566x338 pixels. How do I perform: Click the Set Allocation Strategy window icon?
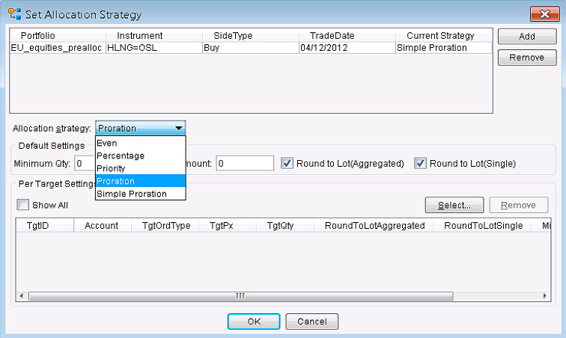tap(14, 14)
